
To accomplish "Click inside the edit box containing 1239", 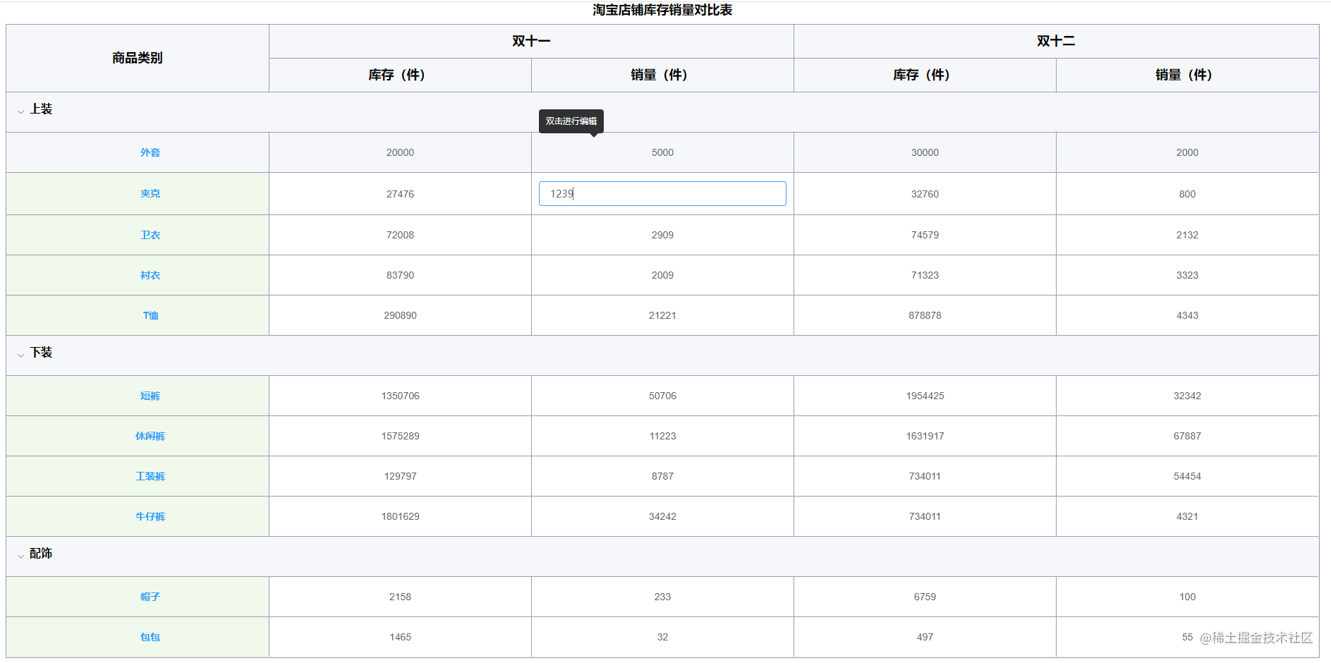I will tap(662, 193).
